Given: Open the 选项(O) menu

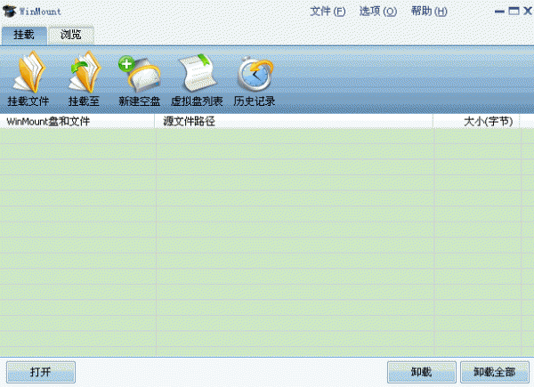Looking at the screenshot, I should tap(378, 12).
